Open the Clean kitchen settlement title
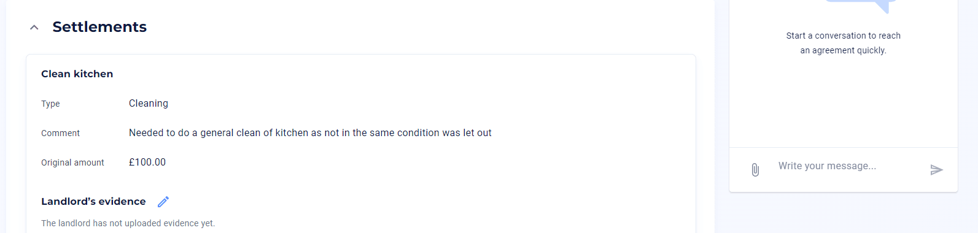Screen dimensions: 978x233 [x=77, y=74]
